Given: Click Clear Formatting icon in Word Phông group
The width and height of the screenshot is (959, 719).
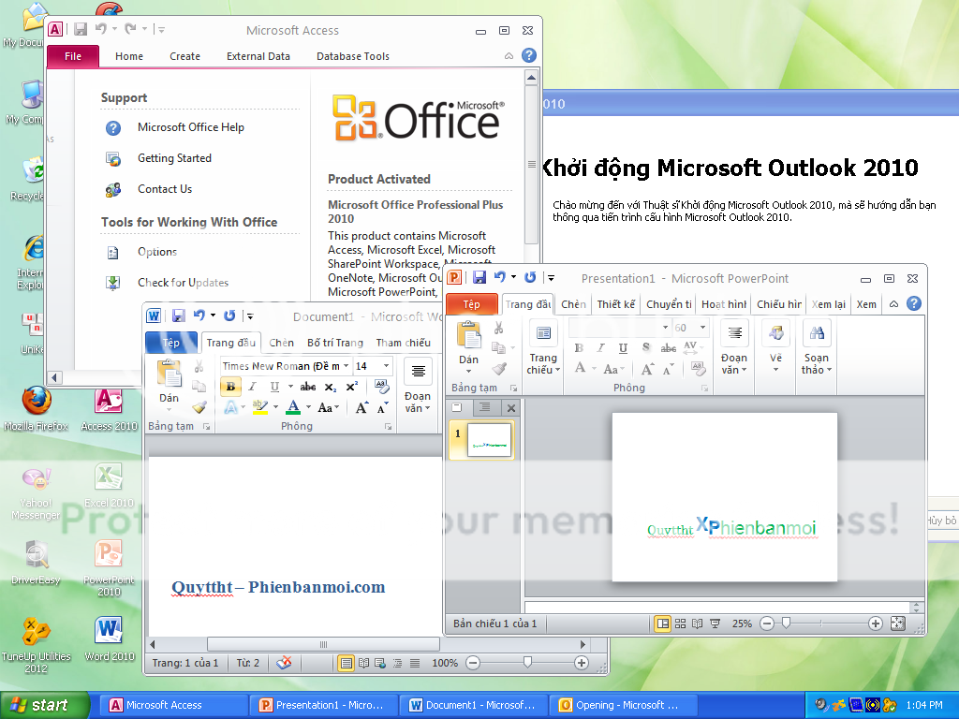Looking at the screenshot, I should click(382, 387).
